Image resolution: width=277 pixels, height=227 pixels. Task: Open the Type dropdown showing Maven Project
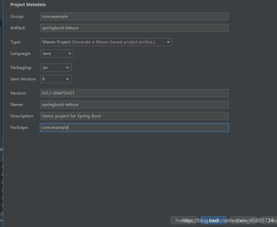pyautogui.click(x=106, y=42)
